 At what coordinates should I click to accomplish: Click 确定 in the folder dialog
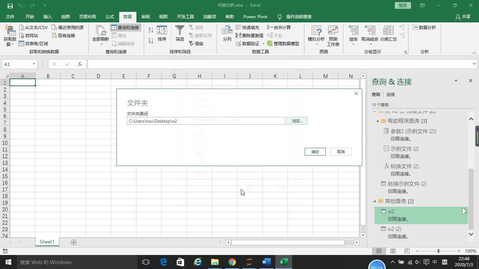pos(315,152)
